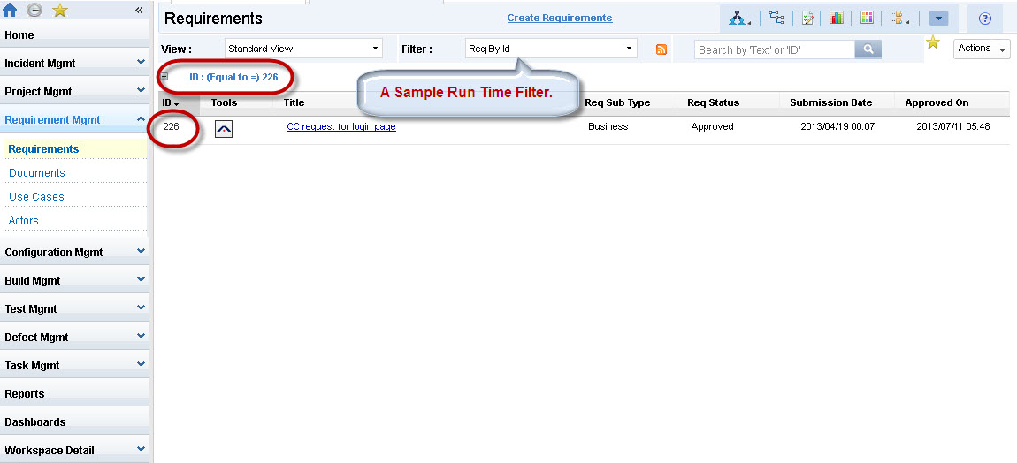Open the Actions dropdown
The width and height of the screenshot is (1017, 463).
click(x=982, y=49)
